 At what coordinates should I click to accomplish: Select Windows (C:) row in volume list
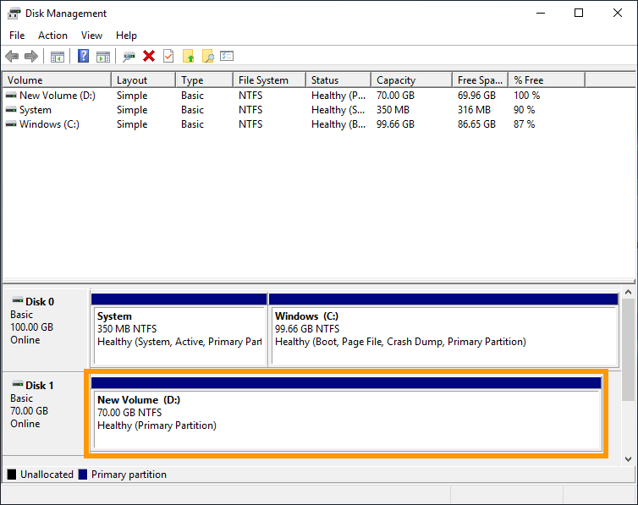[x=52, y=124]
